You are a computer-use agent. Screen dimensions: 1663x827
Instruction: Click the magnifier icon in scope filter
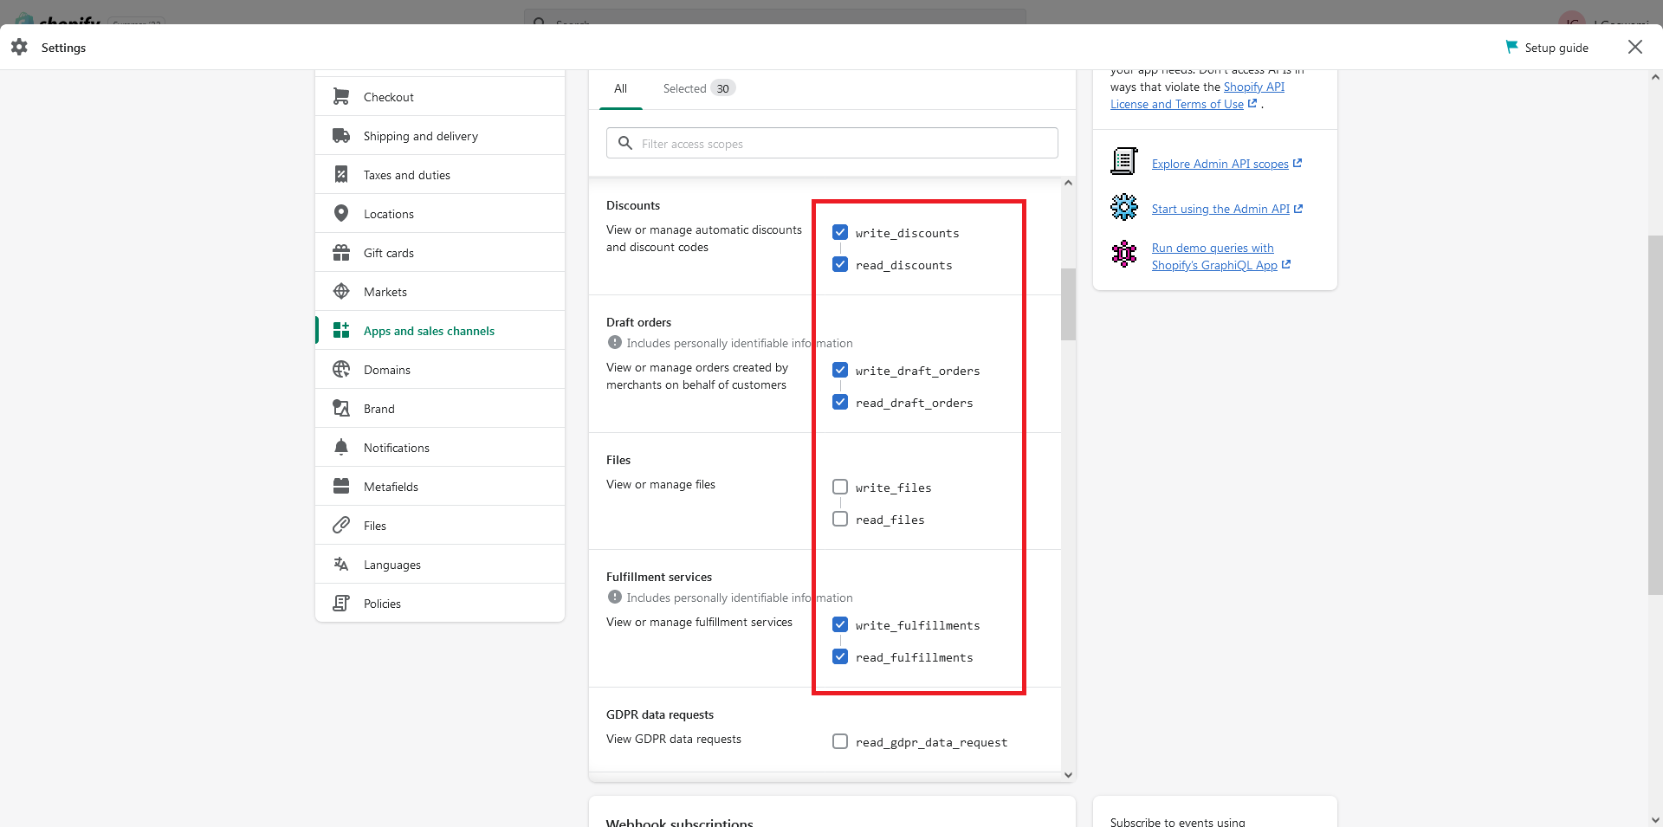tap(625, 143)
